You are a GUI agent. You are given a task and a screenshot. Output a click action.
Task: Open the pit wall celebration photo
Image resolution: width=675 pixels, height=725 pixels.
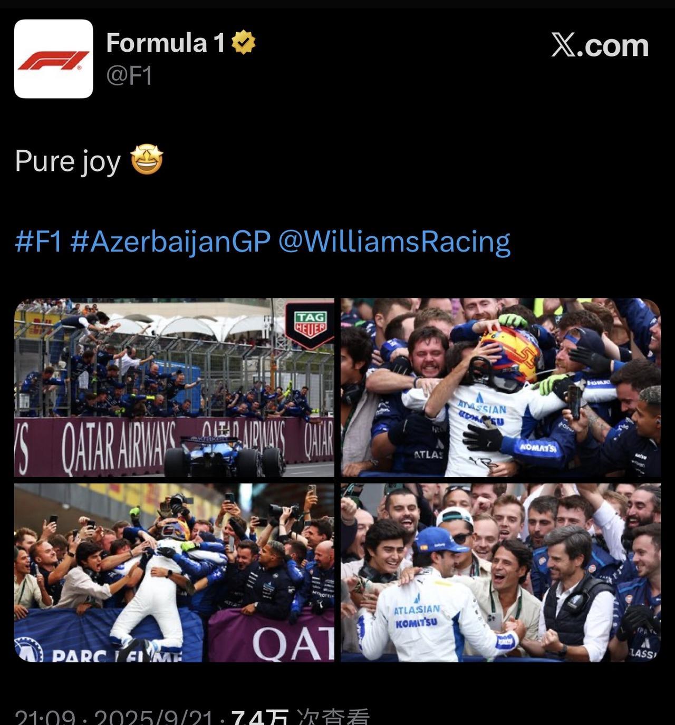click(174, 388)
